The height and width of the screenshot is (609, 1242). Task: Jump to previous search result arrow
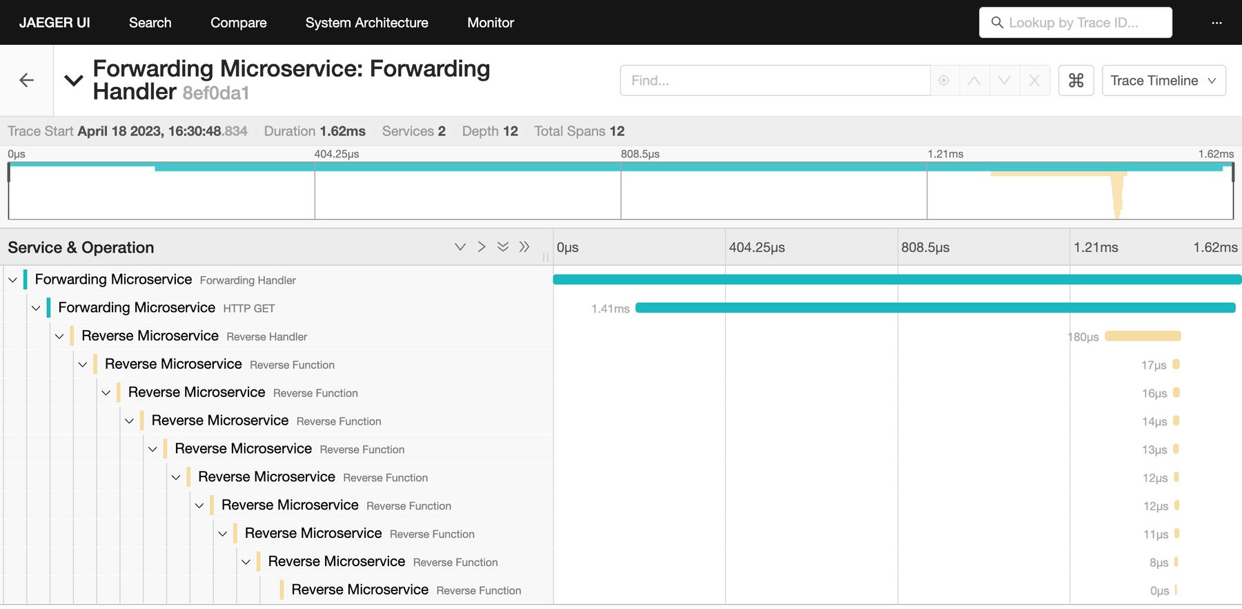974,80
